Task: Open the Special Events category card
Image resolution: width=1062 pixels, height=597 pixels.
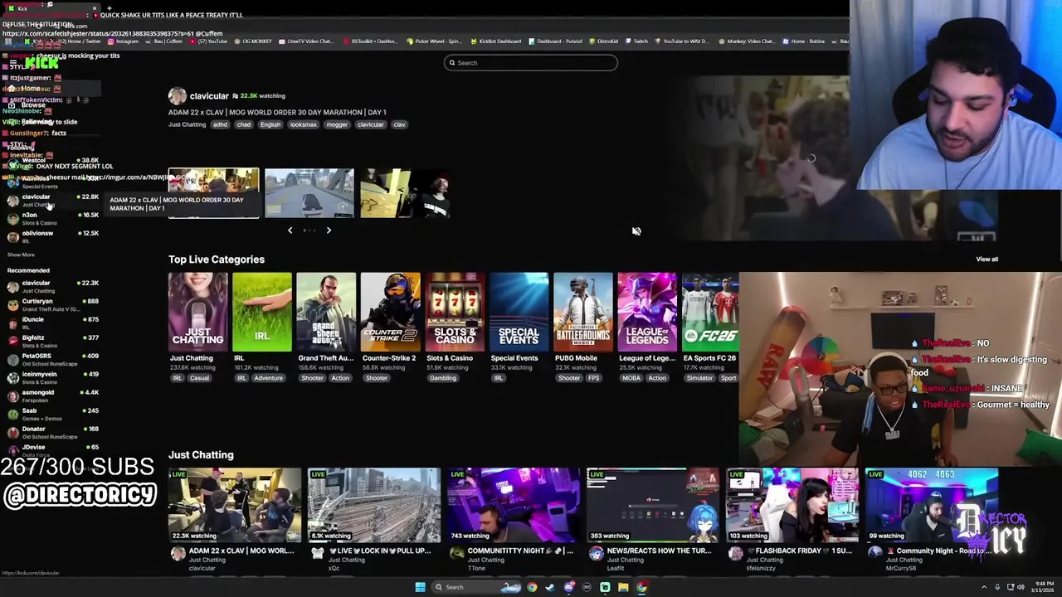Action: pyautogui.click(x=519, y=312)
